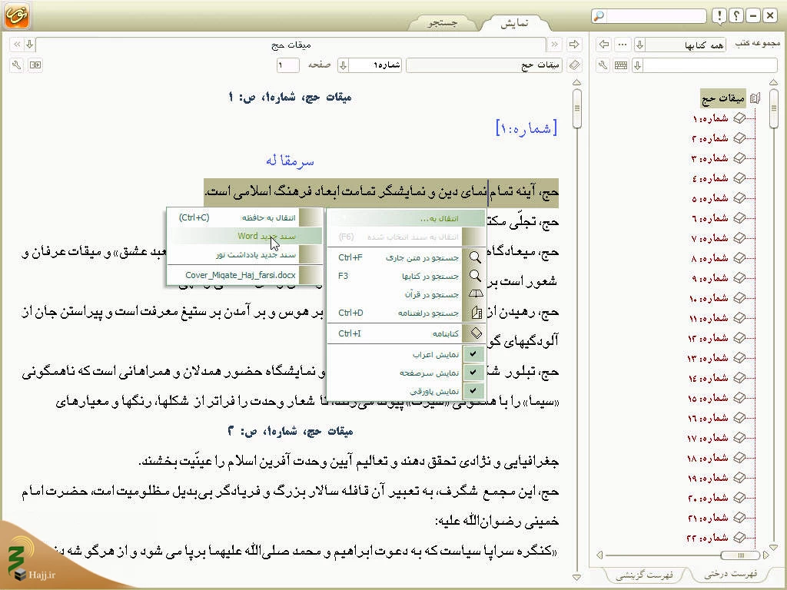Click the open-book icon beside the میقات حج root
The image size is (787, 590).
click(x=755, y=98)
